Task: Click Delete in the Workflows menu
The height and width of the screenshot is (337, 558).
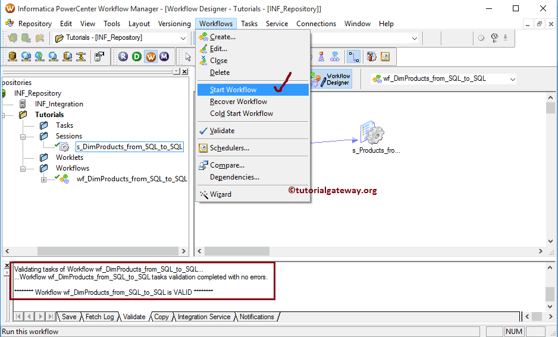Action: click(x=253, y=72)
